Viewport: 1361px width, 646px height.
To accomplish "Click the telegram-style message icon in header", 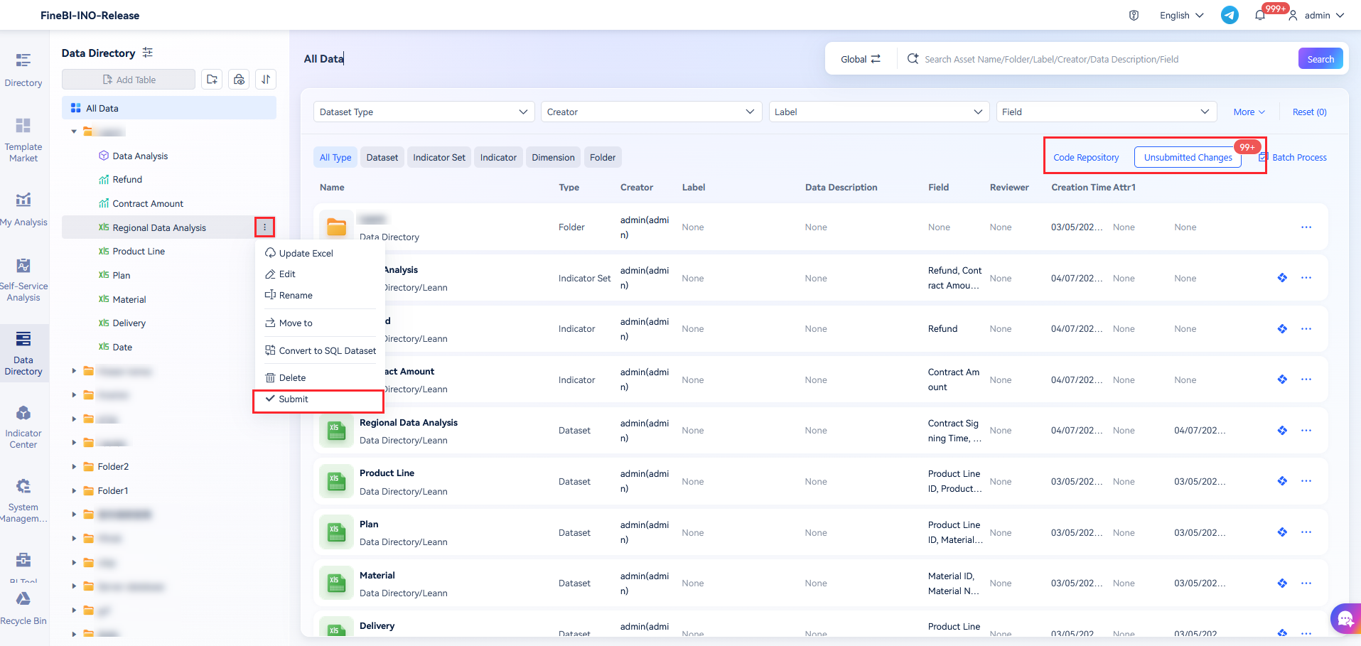I will [x=1230, y=15].
